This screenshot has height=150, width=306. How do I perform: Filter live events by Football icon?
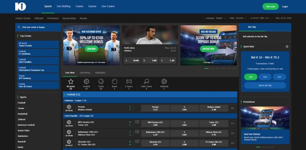click(x=87, y=81)
